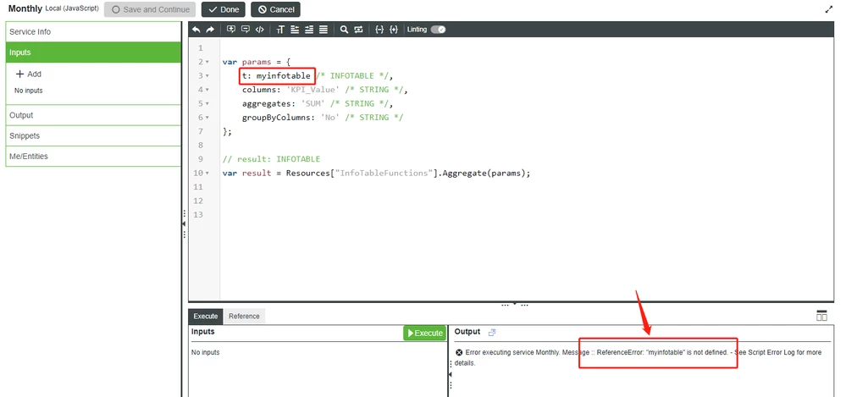Click the indent lines toolbar icon

309,30
